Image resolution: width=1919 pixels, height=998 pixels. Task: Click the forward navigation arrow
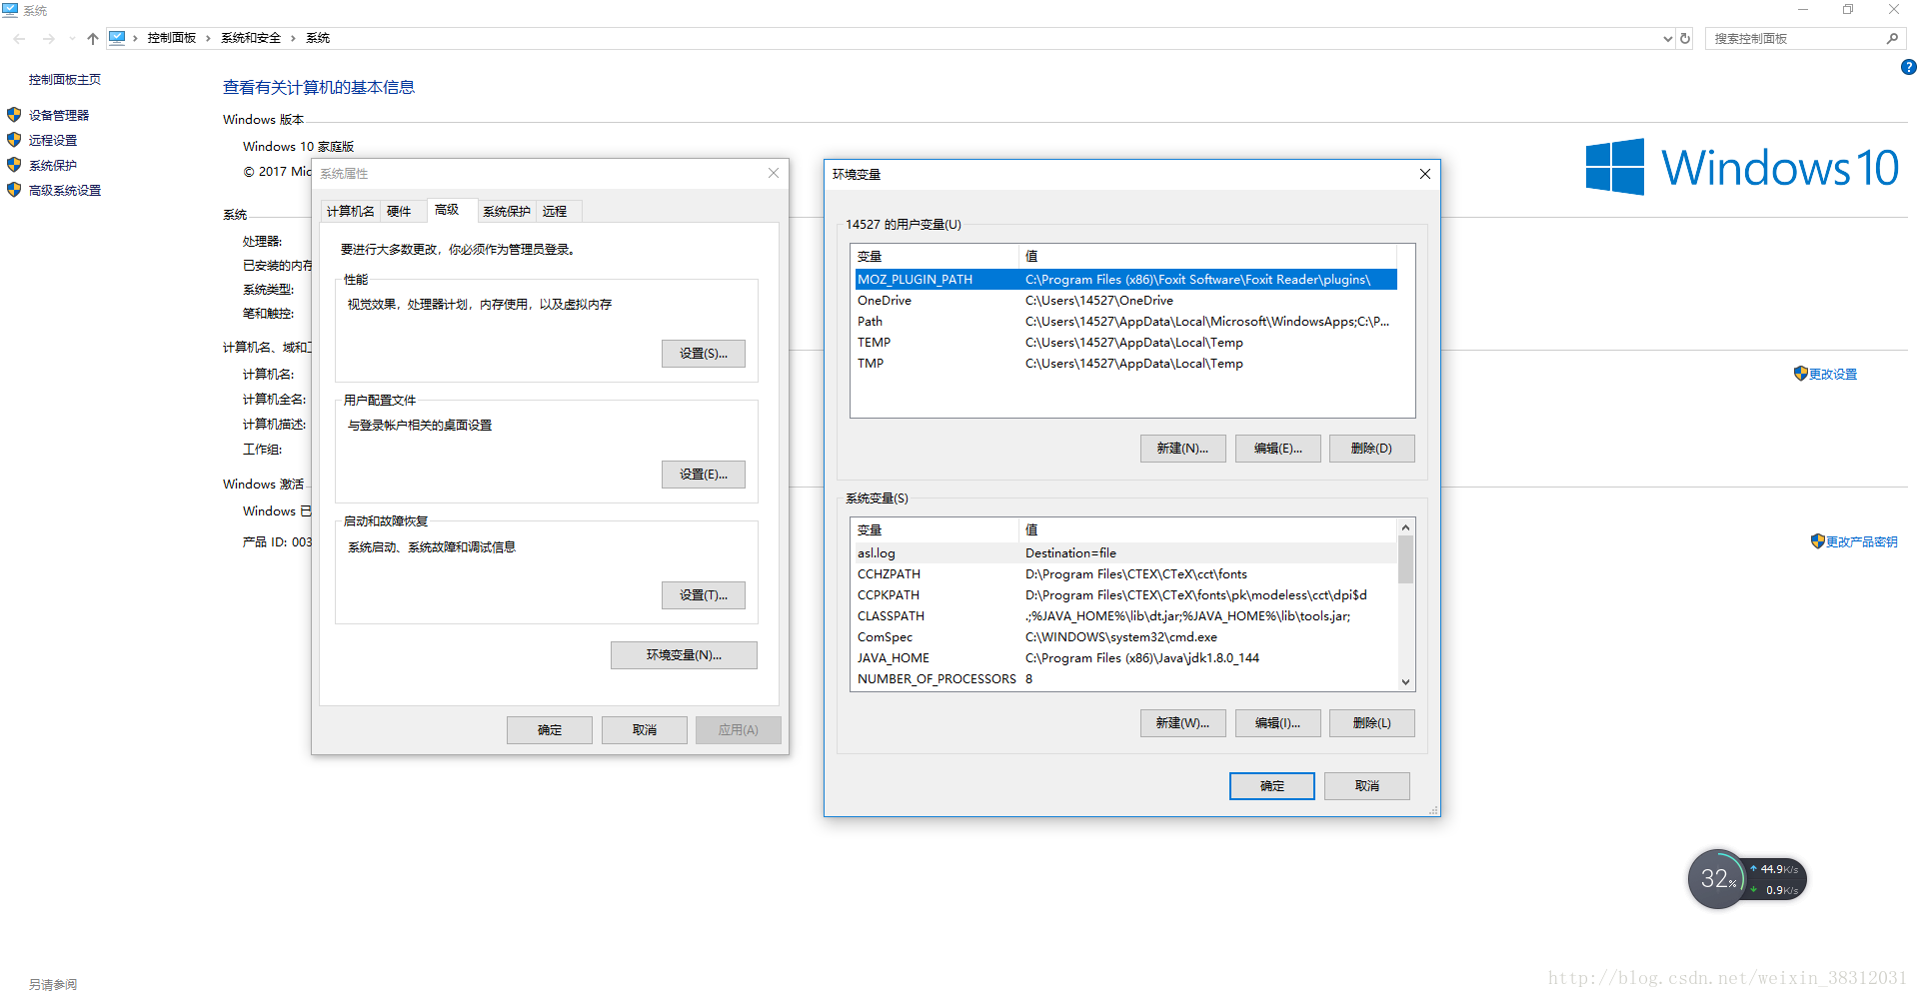(x=48, y=38)
